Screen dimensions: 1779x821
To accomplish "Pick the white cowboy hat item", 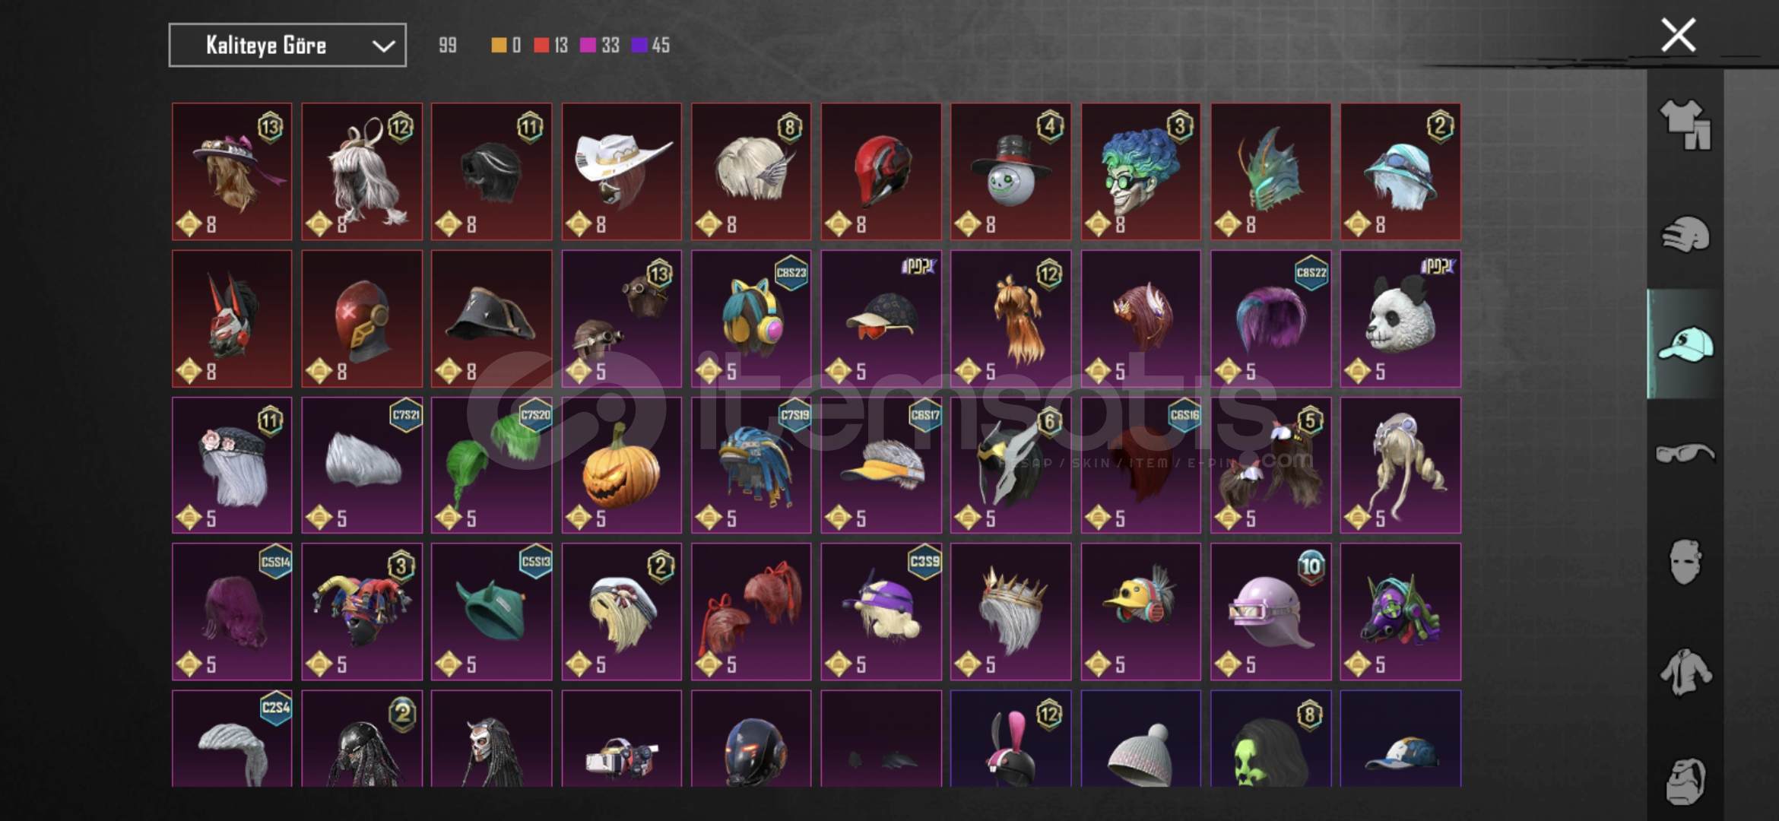I will (x=621, y=172).
